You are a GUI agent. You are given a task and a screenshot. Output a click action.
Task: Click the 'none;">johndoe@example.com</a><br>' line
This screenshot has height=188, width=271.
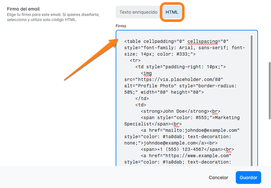[x=171, y=143]
